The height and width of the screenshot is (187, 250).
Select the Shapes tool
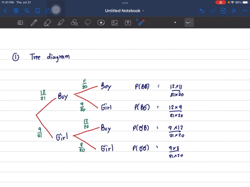pyautogui.click(x=74, y=22)
